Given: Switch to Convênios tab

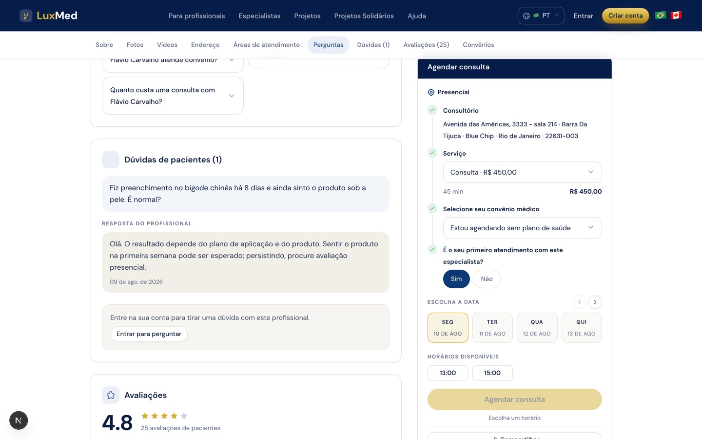Looking at the screenshot, I should (478, 45).
